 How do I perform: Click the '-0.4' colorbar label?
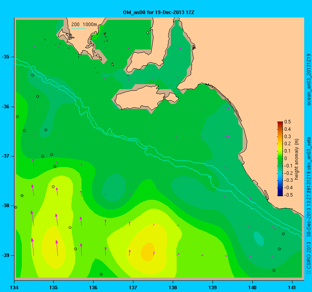[288, 188]
